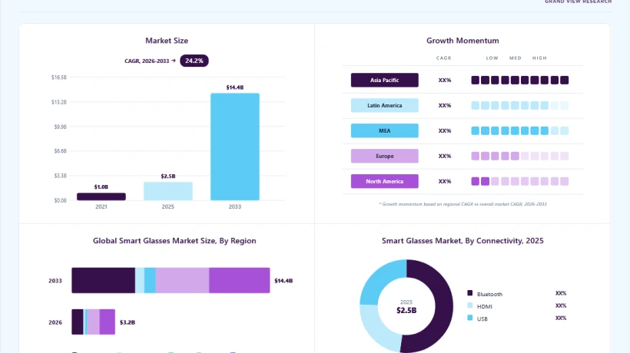
Task: Click the 2025 market size bar
Action: tap(168, 191)
